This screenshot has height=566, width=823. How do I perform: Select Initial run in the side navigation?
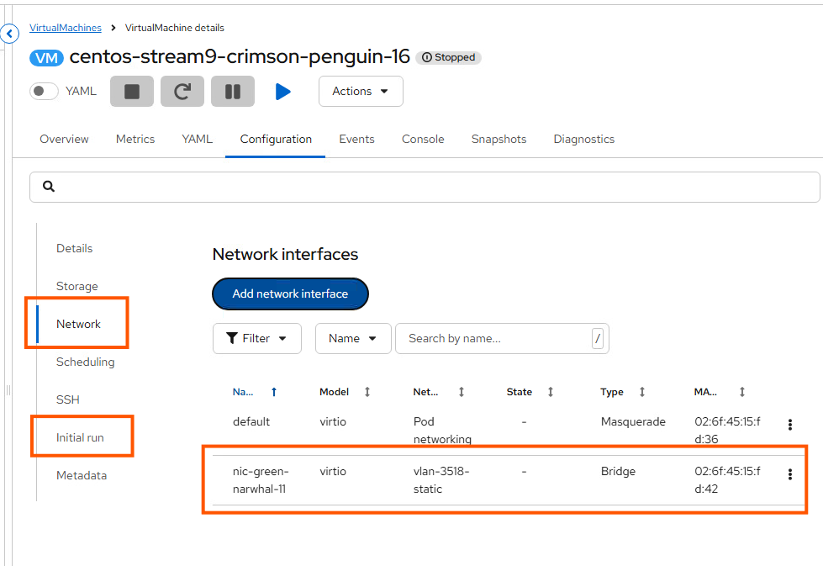click(81, 437)
